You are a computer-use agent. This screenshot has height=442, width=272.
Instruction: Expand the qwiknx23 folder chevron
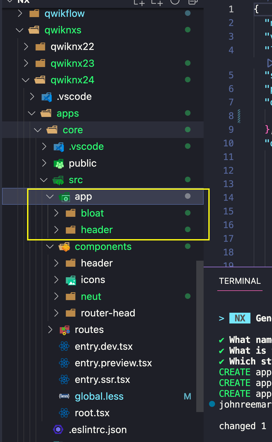click(x=26, y=63)
